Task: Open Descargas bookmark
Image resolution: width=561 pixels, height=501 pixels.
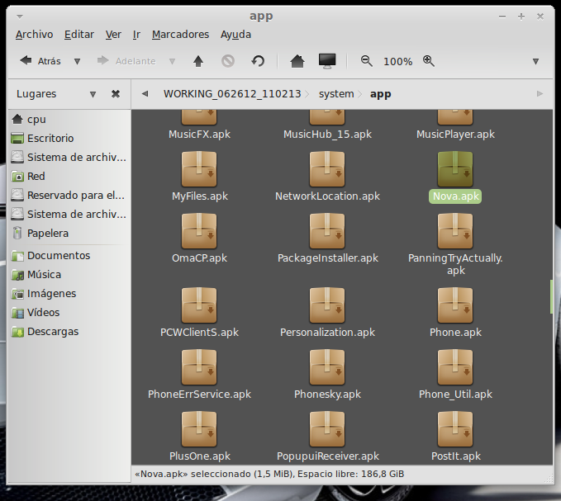Action: tap(69, 331)
